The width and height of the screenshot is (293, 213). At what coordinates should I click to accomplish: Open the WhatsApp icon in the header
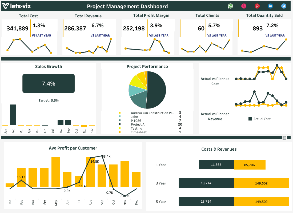pyautogui.click(x=230, y=6)
